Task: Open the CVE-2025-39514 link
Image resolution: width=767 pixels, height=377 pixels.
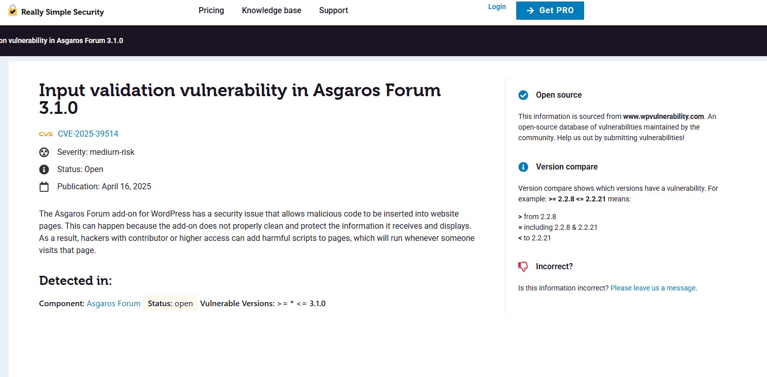Action: [88, 134]
